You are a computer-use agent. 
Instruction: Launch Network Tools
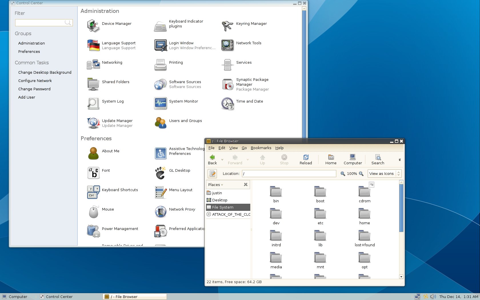point(241,45)
